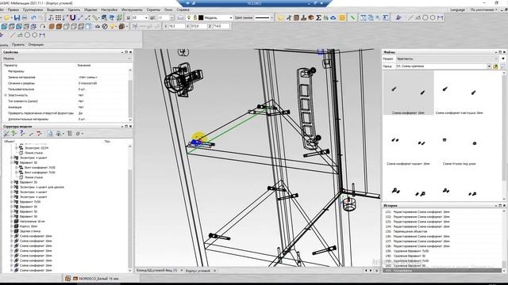508x285 pixels.
Task: Click the Files panel vertical scrollbar
Action: [x=504, y=135]
